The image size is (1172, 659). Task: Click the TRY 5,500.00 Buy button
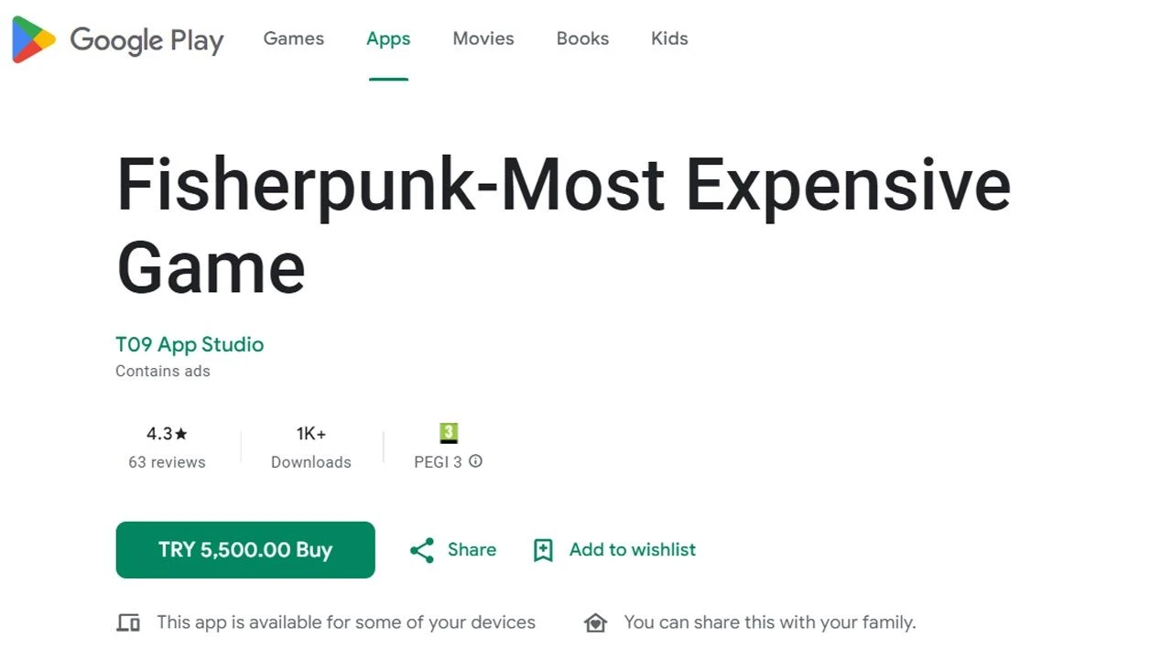pos(244,550)
